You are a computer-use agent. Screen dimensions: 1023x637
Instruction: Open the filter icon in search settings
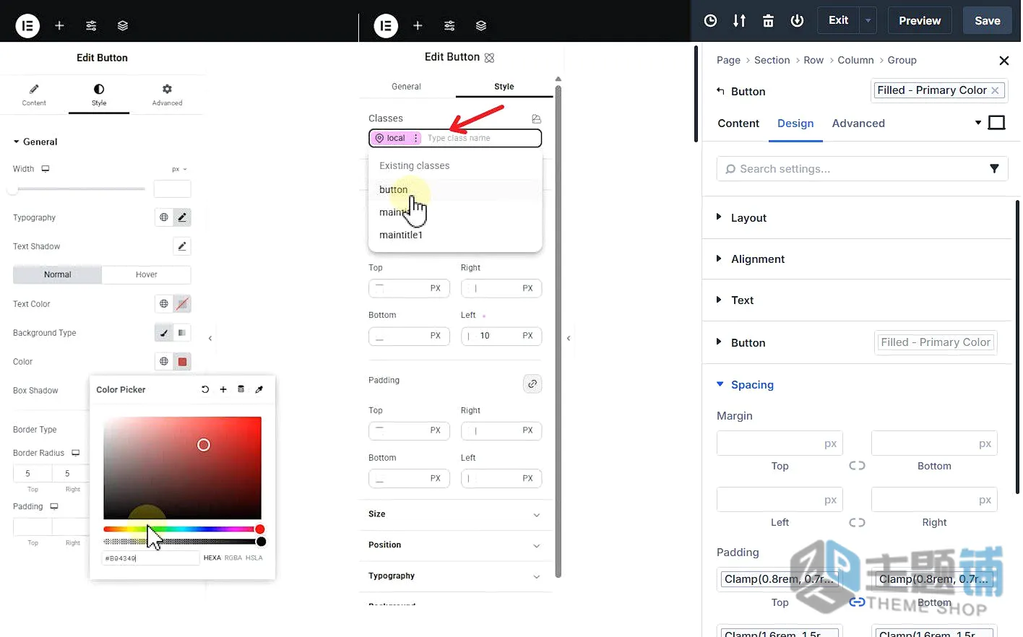[x=994, y=169]
